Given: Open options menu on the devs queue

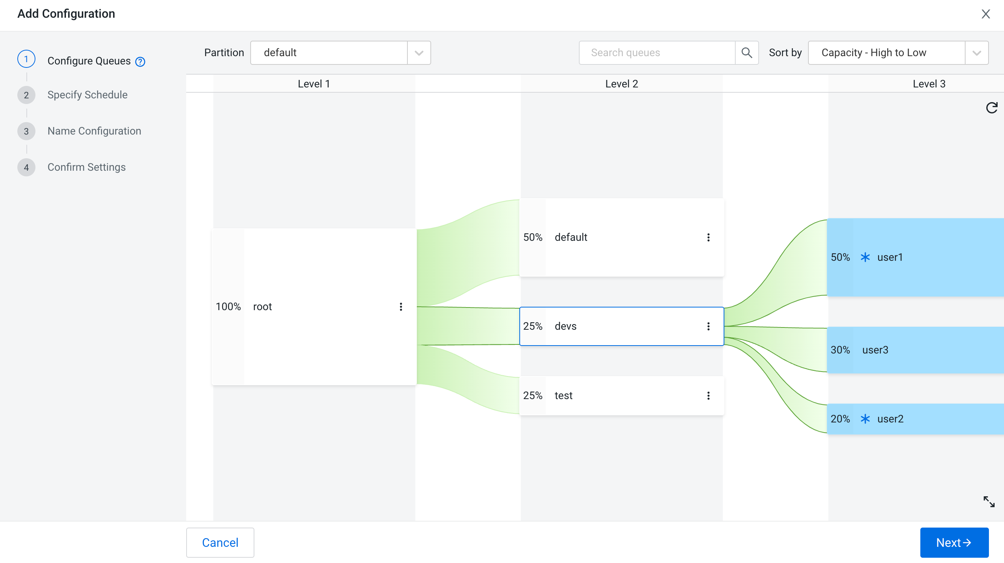Looking at the screenshot, I should (x=709, y=326).
